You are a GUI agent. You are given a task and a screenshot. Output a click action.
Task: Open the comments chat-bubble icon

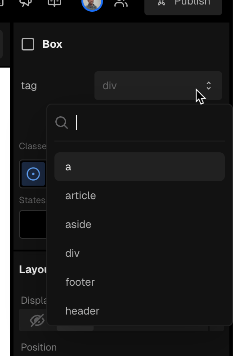pos(26,3)
